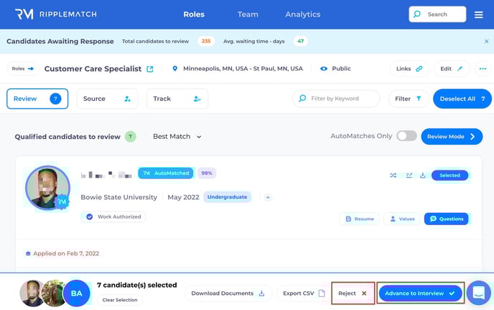Open the chat support bubble icon
The height and width of the screenshot is (310, 494).
tap(477, 293)
